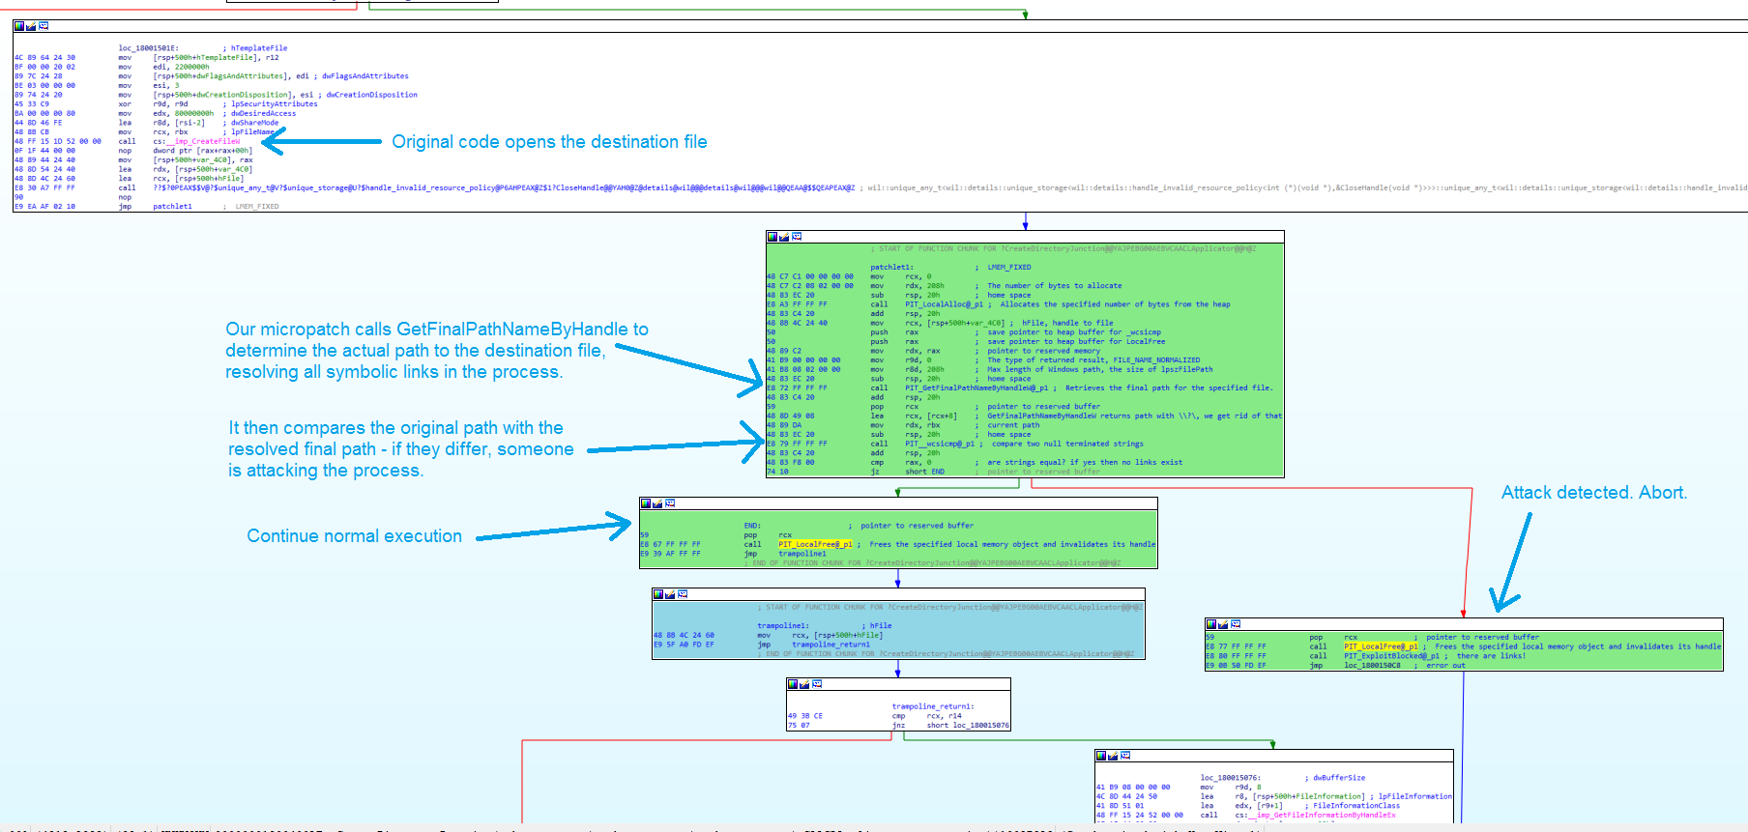
Task: Select the loc_18001501E label
Action: [x=148, y=47]
